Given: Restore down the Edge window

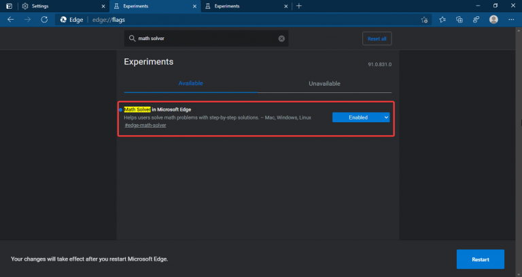Looking at the screenshot, I should coord(495,6).
